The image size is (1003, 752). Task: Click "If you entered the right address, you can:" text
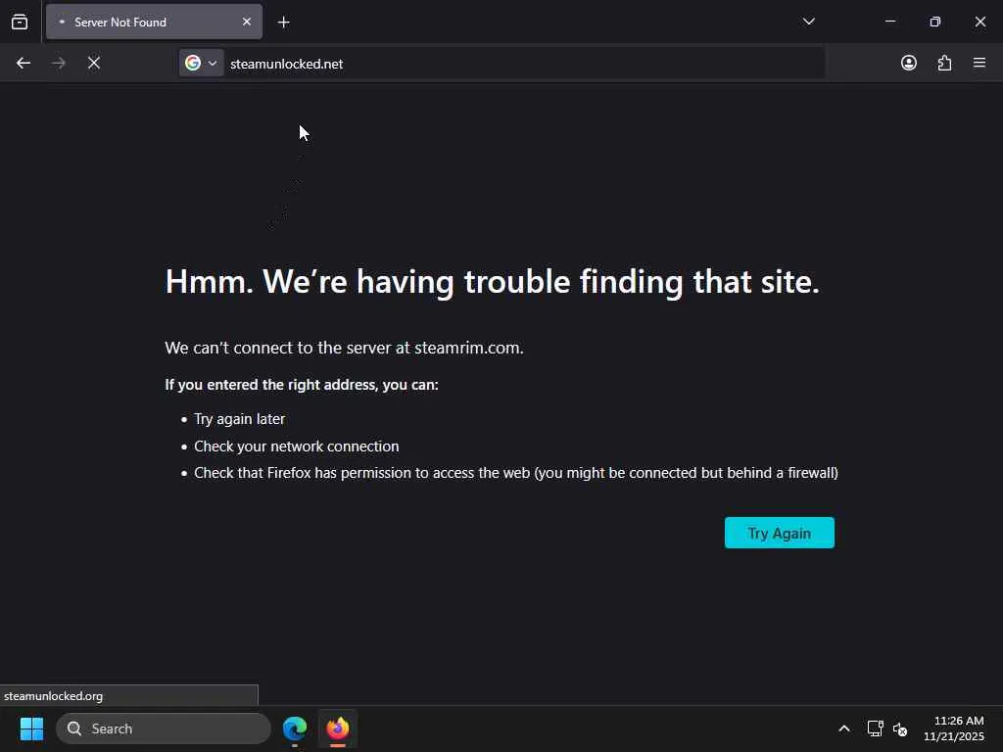[x=302, y=384]
